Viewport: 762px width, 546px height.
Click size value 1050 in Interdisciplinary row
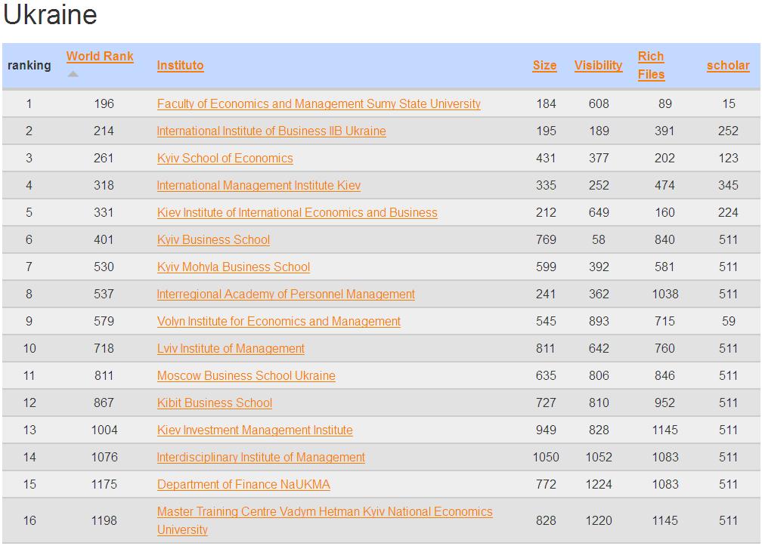546,457
